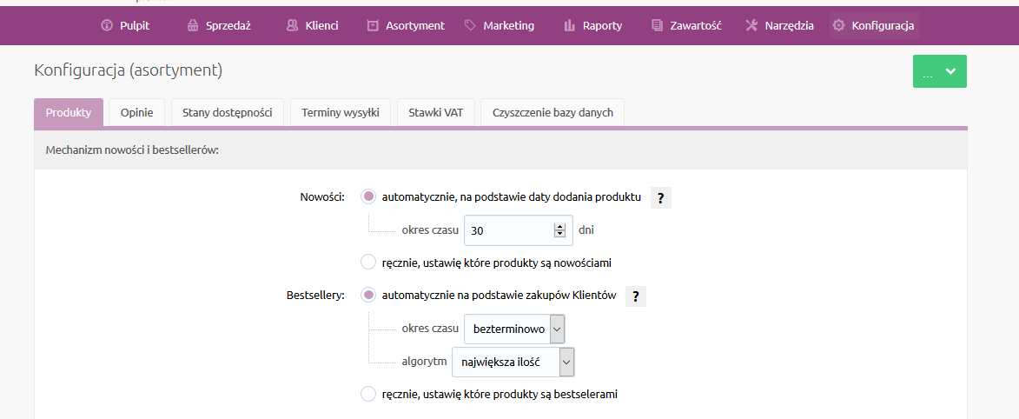Select automatic Nowości by product add date

[368, 196]
